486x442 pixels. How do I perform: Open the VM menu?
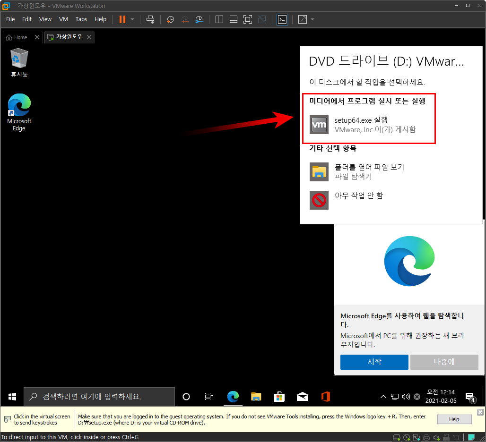pos(63,19)
